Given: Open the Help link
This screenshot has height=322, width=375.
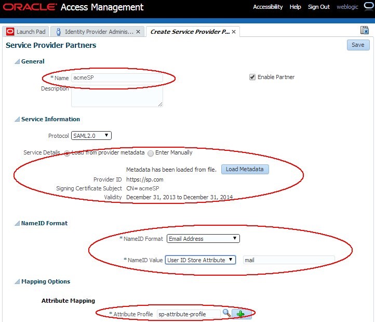Looking at the screenshot, I should pyautogui.click(x=295, y=7).
